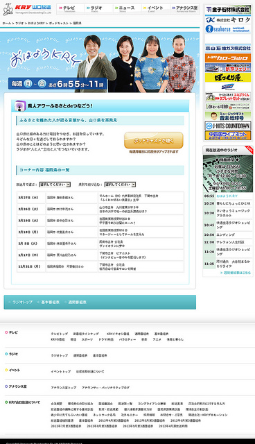The width and height of the screenshot is (255, 444).
Task: Open the 中四国ライブネット banner
Action: (x=228, y=135)
